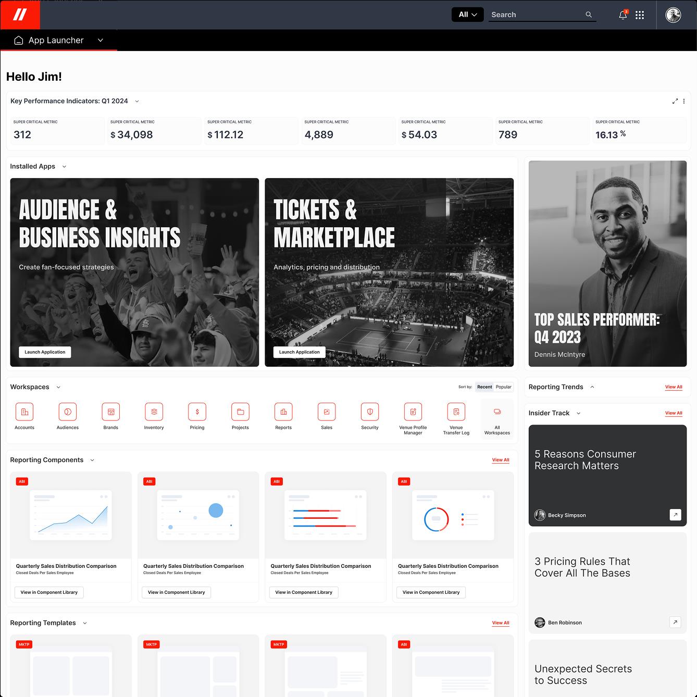Viewport: 697px width, 697px height.
Task: Open the line chart component thumbnail
Action: point(71,515)
